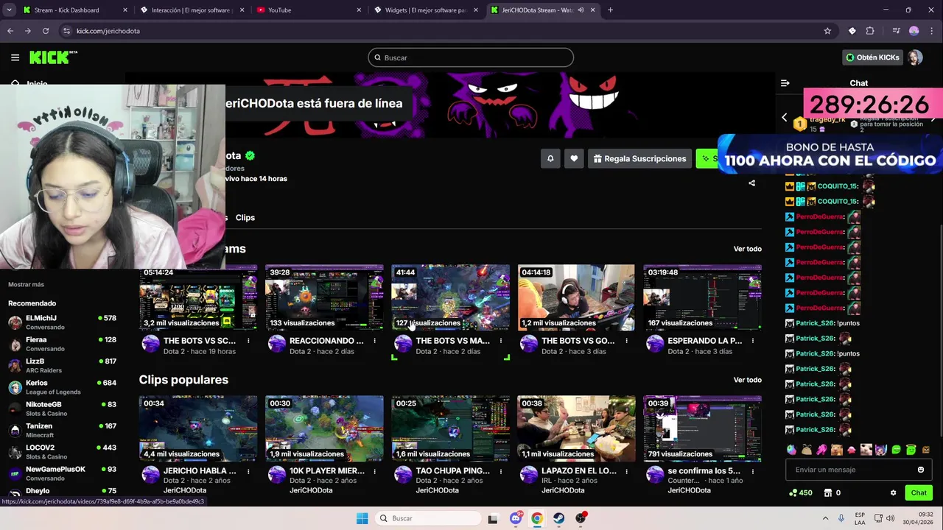Image resolution: width=943 pixels, height=530 pixels.
Task: Open chat settings gear icon
Action: click(893, 492)
